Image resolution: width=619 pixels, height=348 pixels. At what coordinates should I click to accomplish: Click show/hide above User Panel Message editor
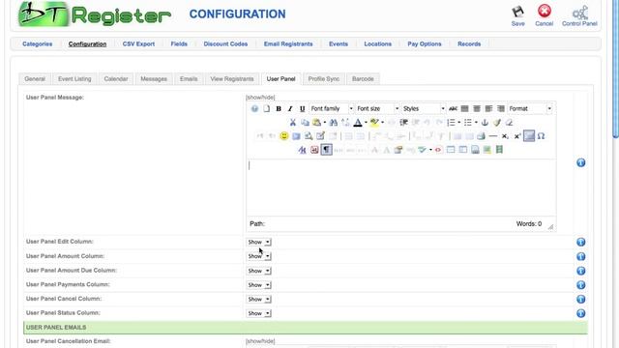click(x=260, y=97)
